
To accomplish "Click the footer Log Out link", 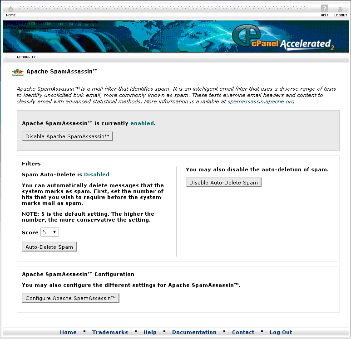I will coord(281,332).
